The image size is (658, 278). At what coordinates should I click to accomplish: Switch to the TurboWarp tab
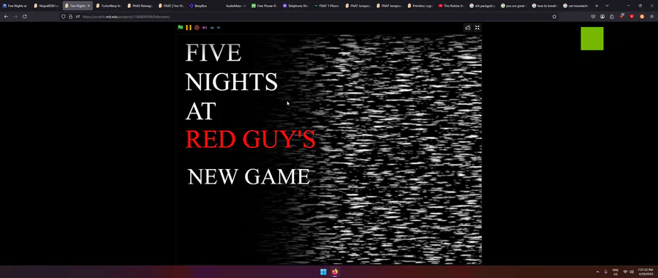point(108,6)
